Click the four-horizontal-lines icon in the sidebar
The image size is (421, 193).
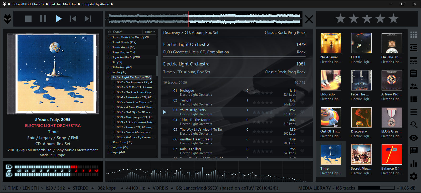pos(414,112)
